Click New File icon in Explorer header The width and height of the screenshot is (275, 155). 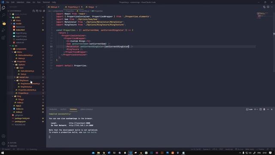click(x=34, y=11)
